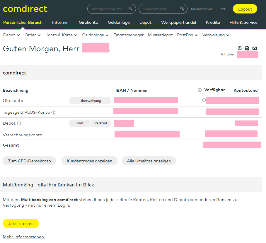The height and width of the screenshot is (243, 266).
Task: Click info icon beside Verfügbar header
Action: pos(200,90)
